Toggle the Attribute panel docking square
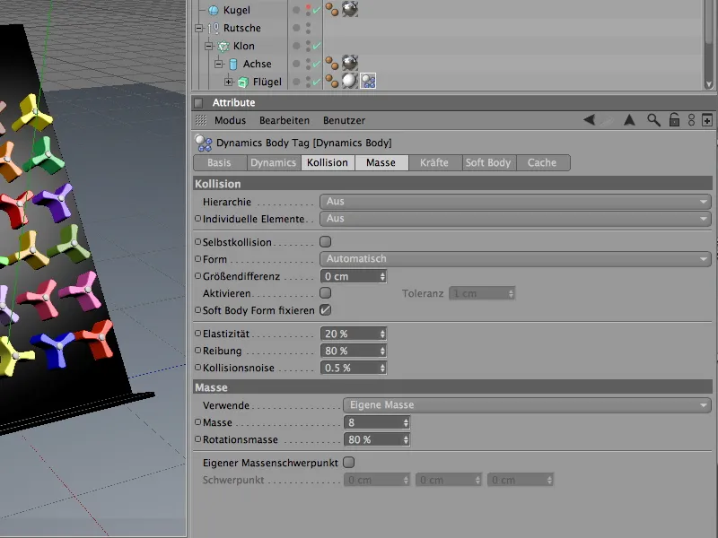This screenshot has width=718, height=538. pyautogui.click(x=198, y=102)
